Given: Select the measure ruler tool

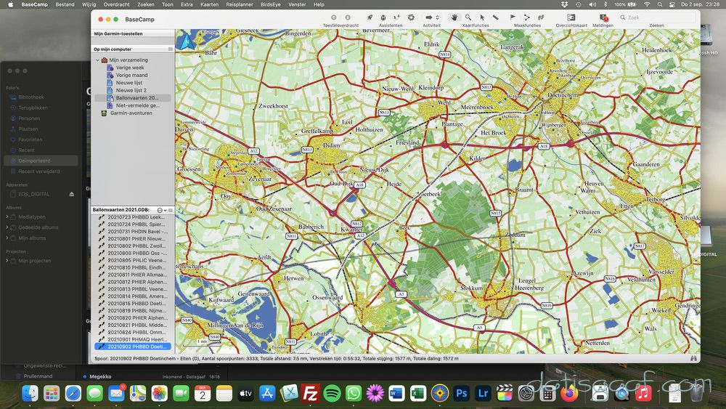Looking at the screenshot, I should click(x=496, y=17).
